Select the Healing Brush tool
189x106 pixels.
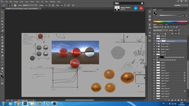pyautogui.click(x=2, y=31)
